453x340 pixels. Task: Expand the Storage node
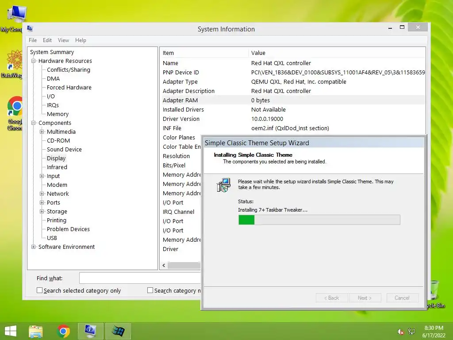click(42, 212)
